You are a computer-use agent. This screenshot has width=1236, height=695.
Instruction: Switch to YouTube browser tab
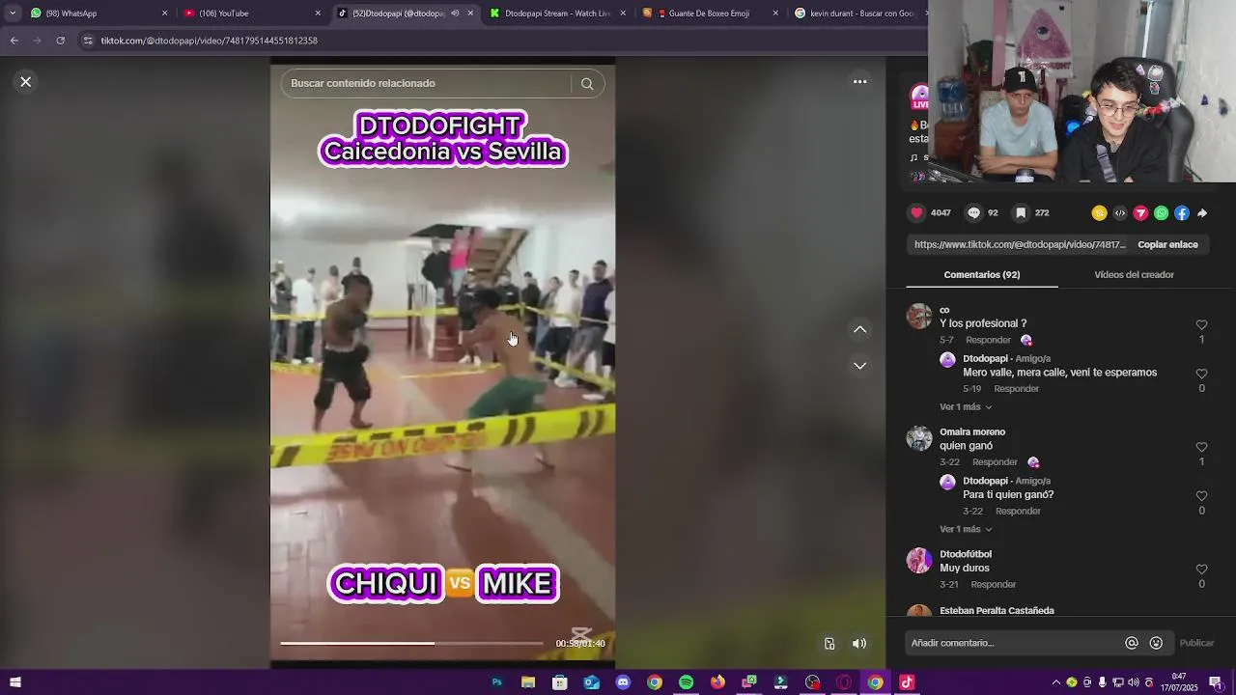click(251, 14)
